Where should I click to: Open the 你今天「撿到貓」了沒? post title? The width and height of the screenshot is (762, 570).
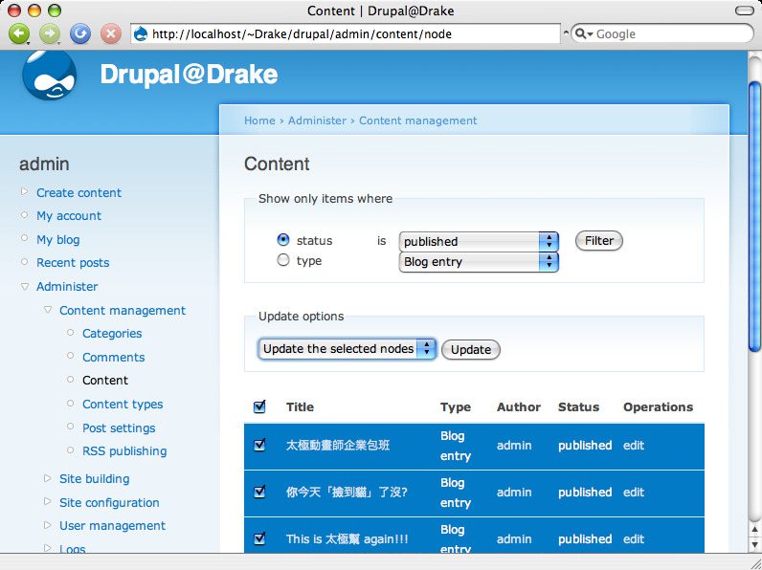347,493
